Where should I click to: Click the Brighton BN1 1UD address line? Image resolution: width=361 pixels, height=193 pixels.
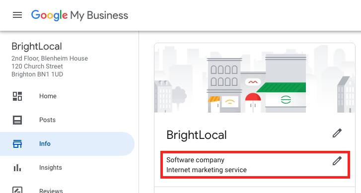(x=37, y=74)
